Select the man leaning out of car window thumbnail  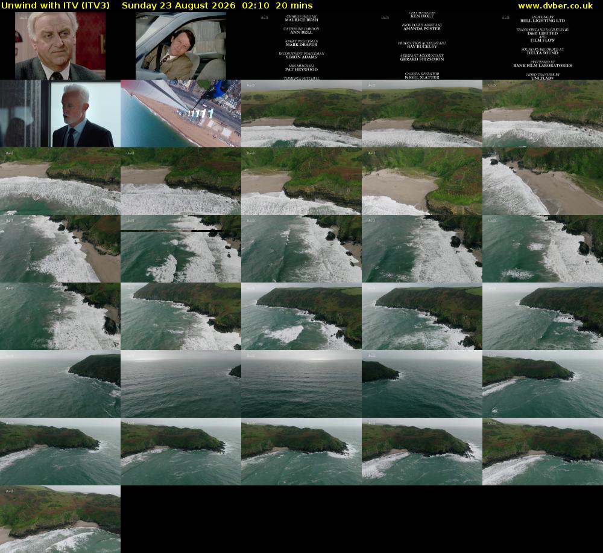(181, 46)
